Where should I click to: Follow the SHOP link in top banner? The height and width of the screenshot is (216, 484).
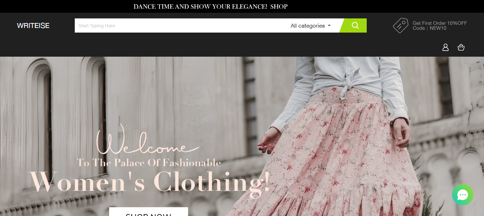point(279,6)
